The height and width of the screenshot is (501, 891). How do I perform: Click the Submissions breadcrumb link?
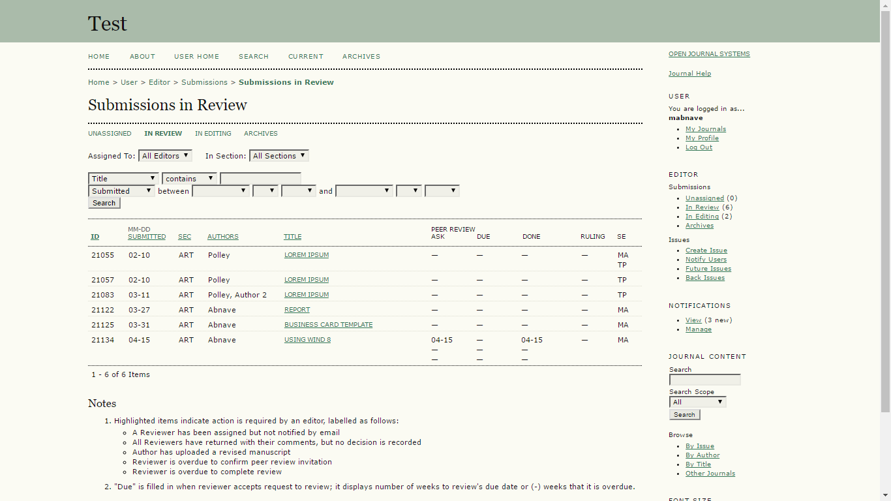204,82
